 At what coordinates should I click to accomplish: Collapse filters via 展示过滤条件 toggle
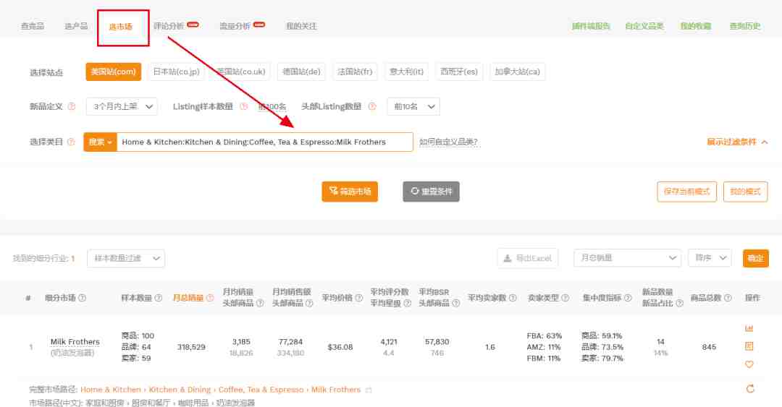(737, 142)
